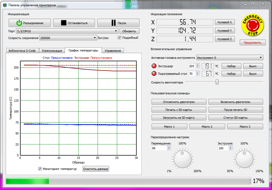This screenshot has height=190, width=272.
Task: Click the printer control panel window icon
Action: (x=5, y=5)
